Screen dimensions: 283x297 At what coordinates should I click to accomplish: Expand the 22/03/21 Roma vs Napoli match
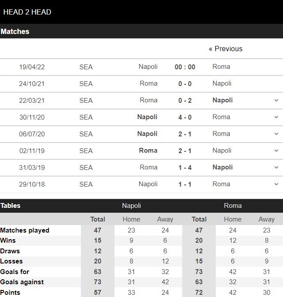coord(276,100)
